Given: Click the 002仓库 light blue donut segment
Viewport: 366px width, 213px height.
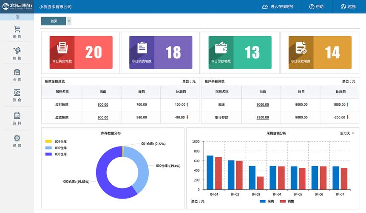Looking at the screenshot, I should pyautogui.click(x=143, y=170).
